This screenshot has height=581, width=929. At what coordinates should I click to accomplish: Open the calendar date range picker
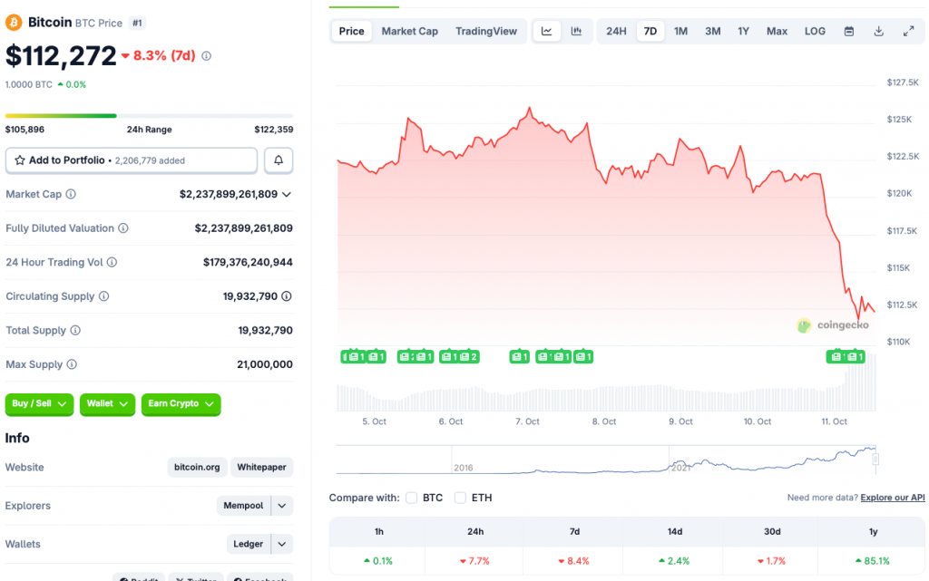pyautogui.click(x=849, y=30)
